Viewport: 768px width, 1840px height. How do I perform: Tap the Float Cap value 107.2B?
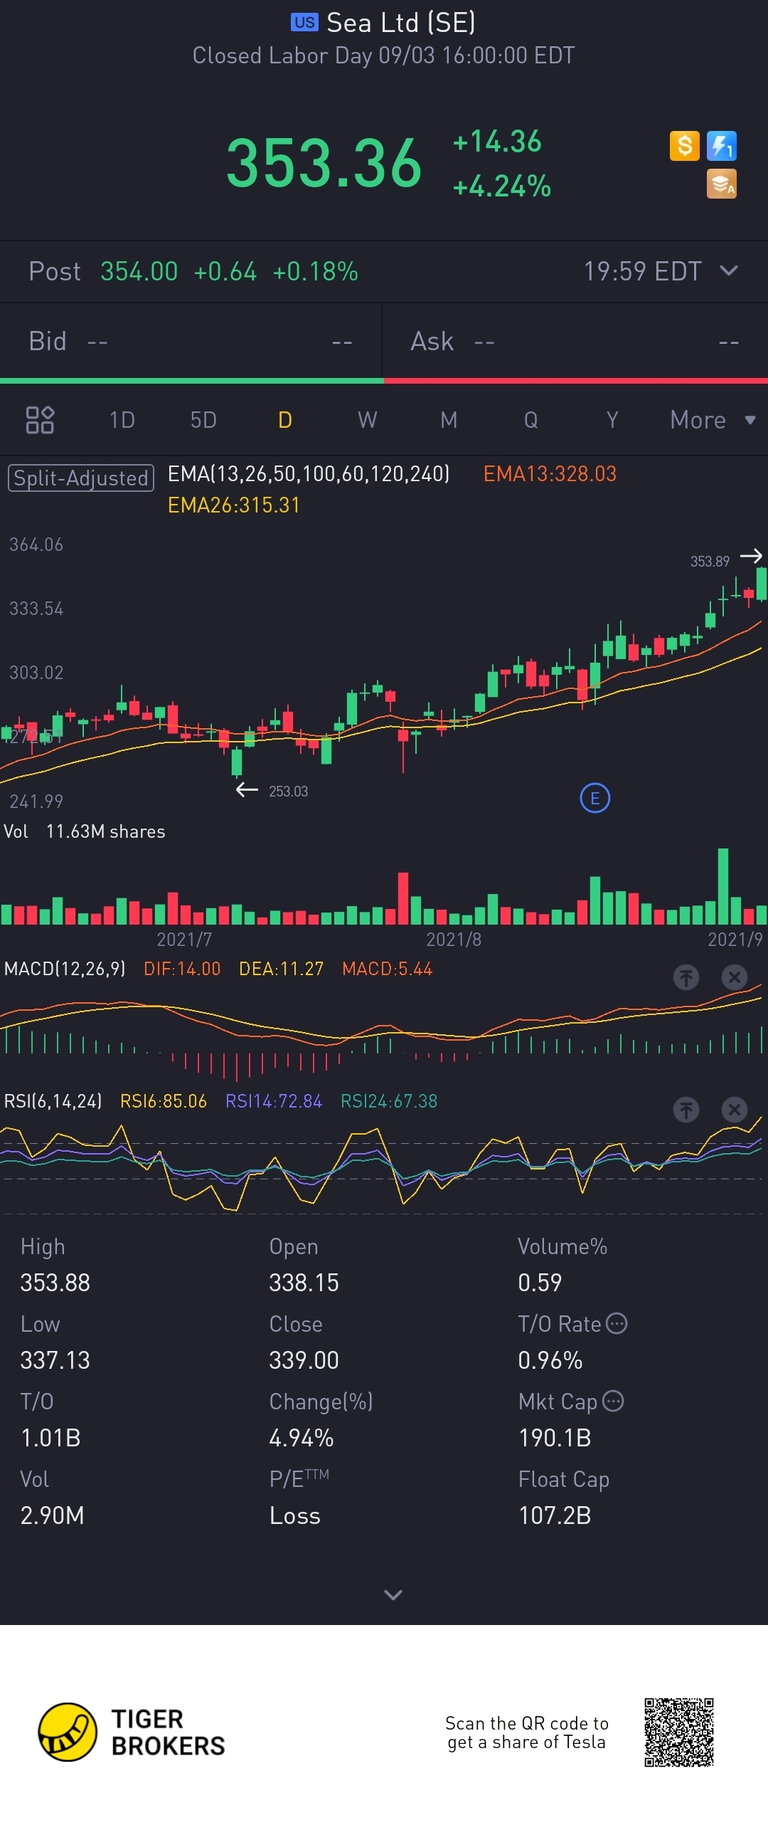click(555, 1515)
